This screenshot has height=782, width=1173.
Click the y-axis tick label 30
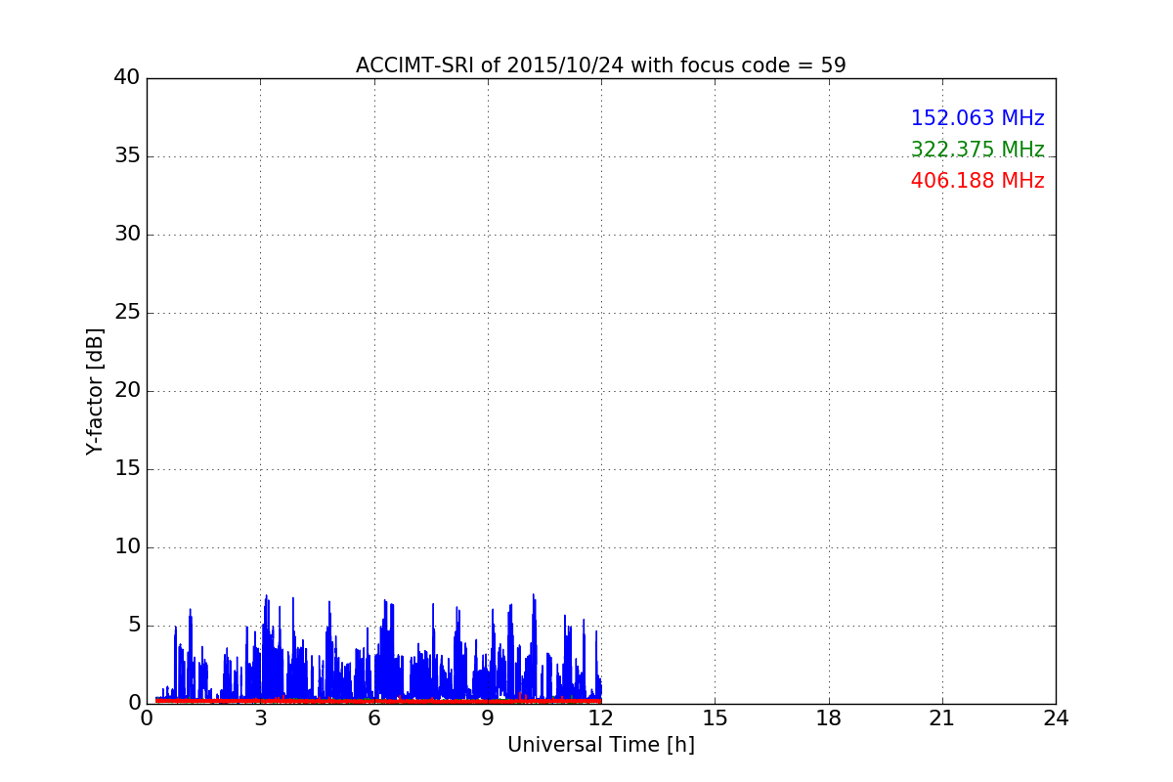click(x=127, y=234)
